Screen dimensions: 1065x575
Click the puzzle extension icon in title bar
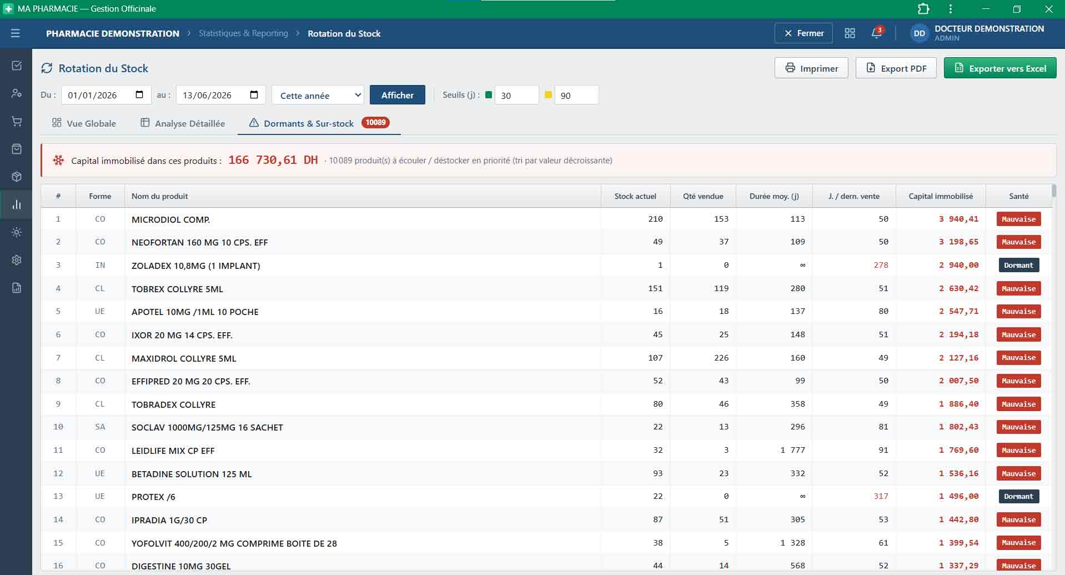pos(923,9)
